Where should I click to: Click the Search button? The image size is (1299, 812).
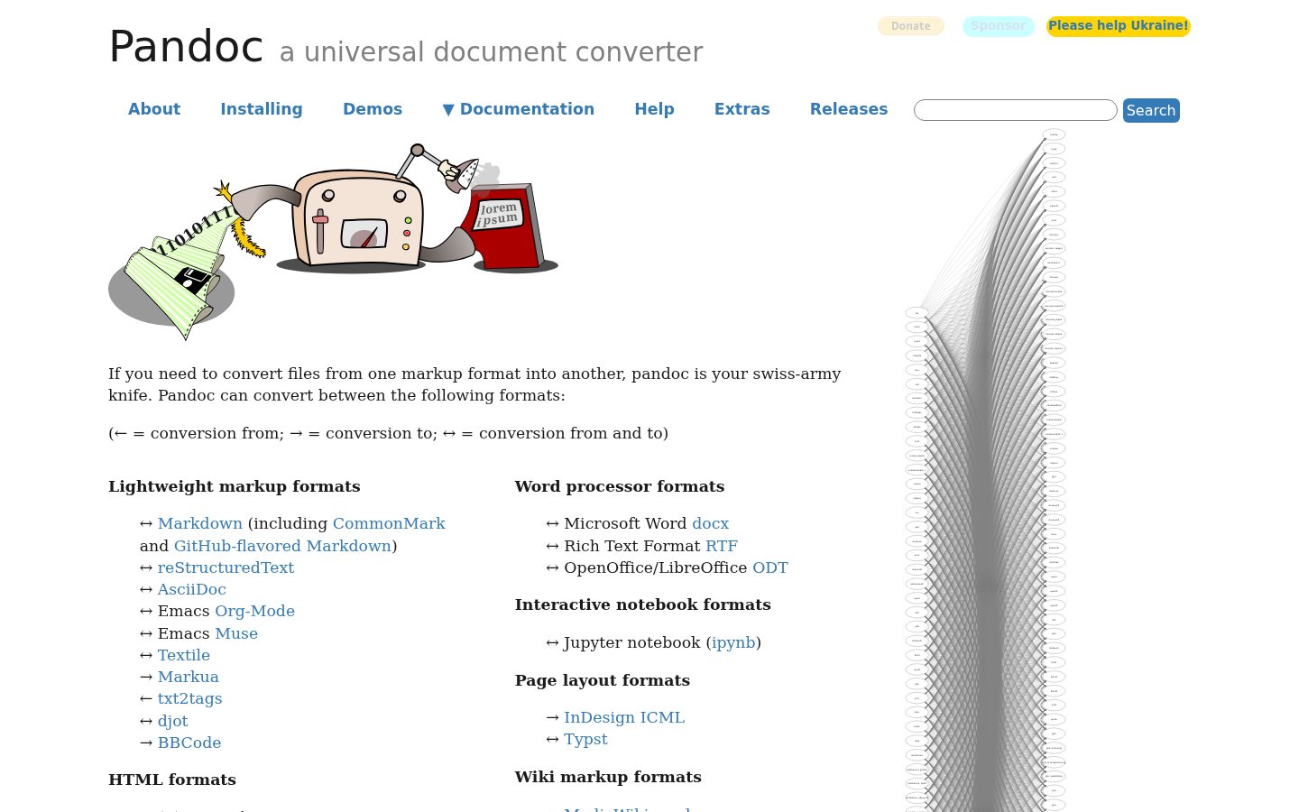(x=1151, y=110)
